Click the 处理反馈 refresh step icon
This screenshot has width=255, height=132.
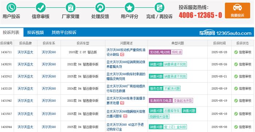(100, 8)
